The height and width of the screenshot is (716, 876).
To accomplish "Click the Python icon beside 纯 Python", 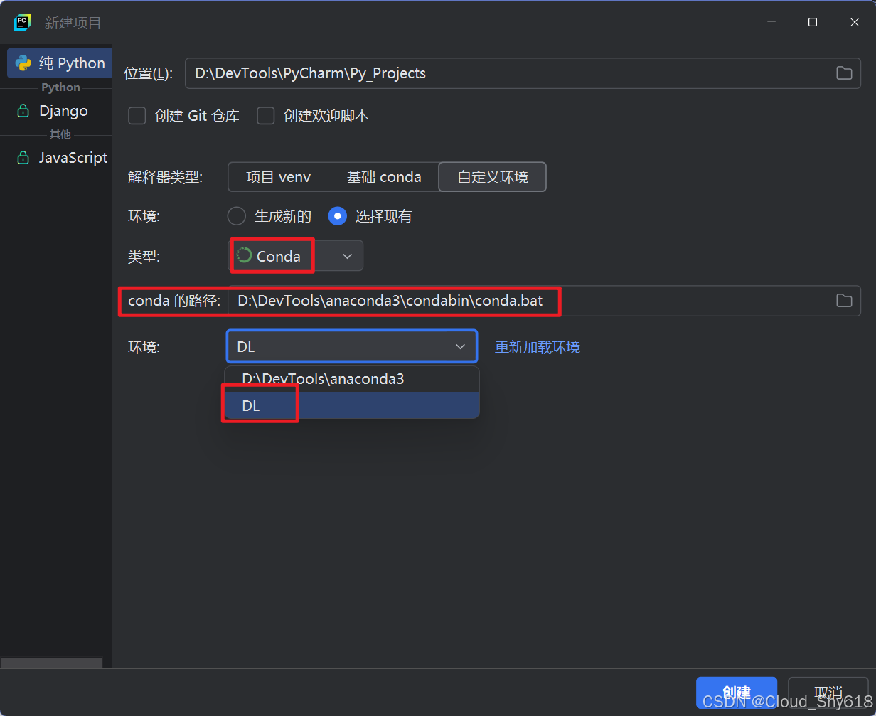I will [23, 63].
